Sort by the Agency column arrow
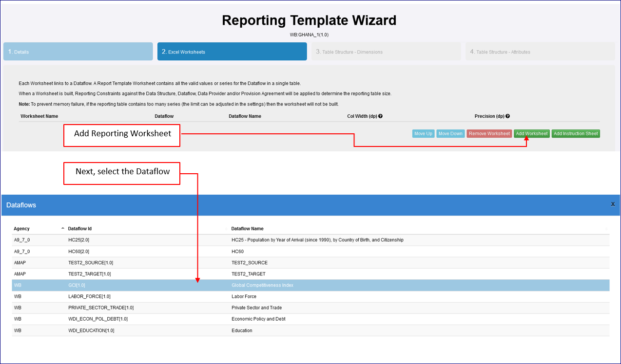Screen dimensions: 621x364 [62, 228]
